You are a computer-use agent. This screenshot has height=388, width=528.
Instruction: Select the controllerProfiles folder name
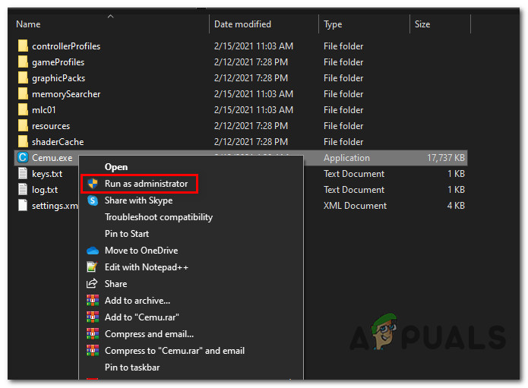pyautogui.click(x=66, y=46)
